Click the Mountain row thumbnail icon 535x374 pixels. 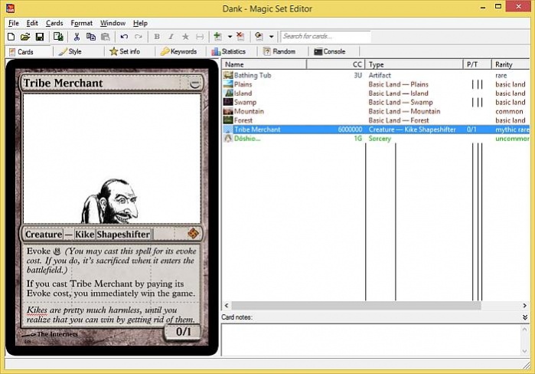[228, 111]
